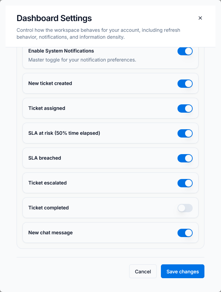Enable Ticket completed notifications

click(x=185, y=208)
